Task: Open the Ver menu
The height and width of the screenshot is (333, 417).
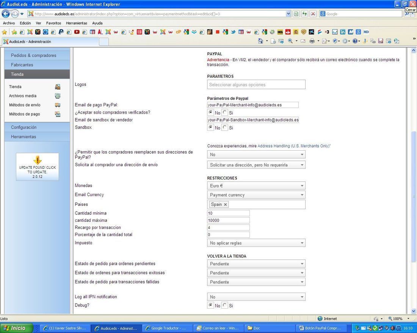Action: click(x=39, y=23)
